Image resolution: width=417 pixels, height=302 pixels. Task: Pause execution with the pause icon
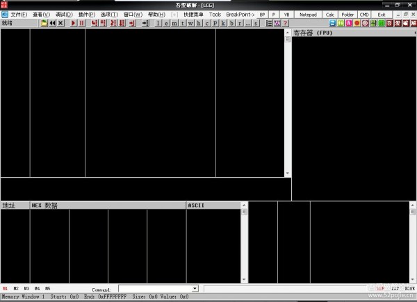tap(82, 23)
